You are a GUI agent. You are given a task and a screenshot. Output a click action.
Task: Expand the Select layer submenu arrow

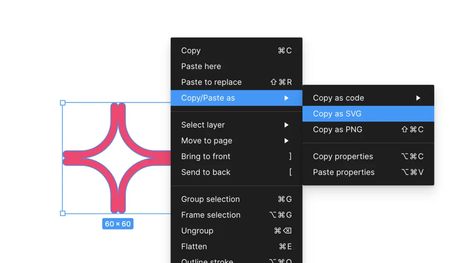[286, 125]
